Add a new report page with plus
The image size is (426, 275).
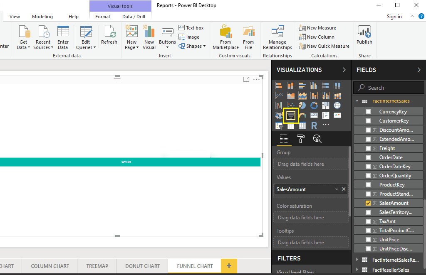tap(229, 266)
